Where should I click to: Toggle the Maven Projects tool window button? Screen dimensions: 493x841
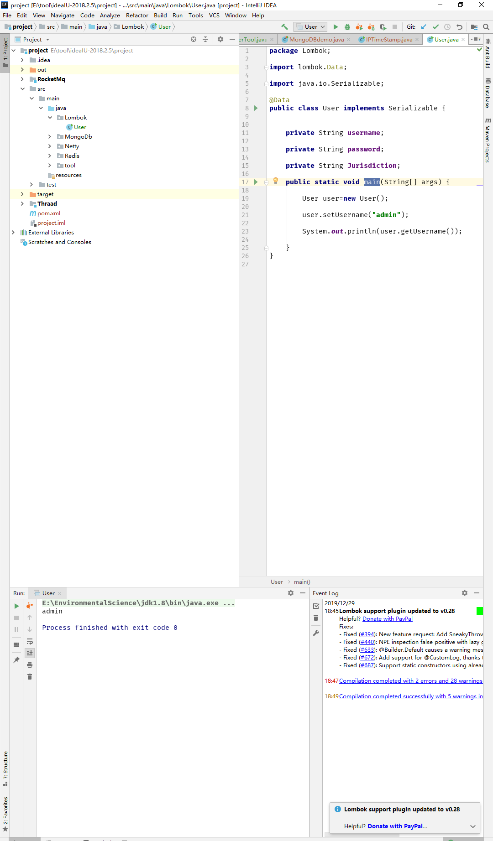point(488,140)
